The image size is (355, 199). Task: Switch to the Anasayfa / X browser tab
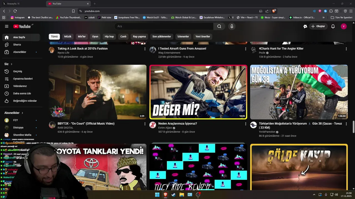(22, 4)
